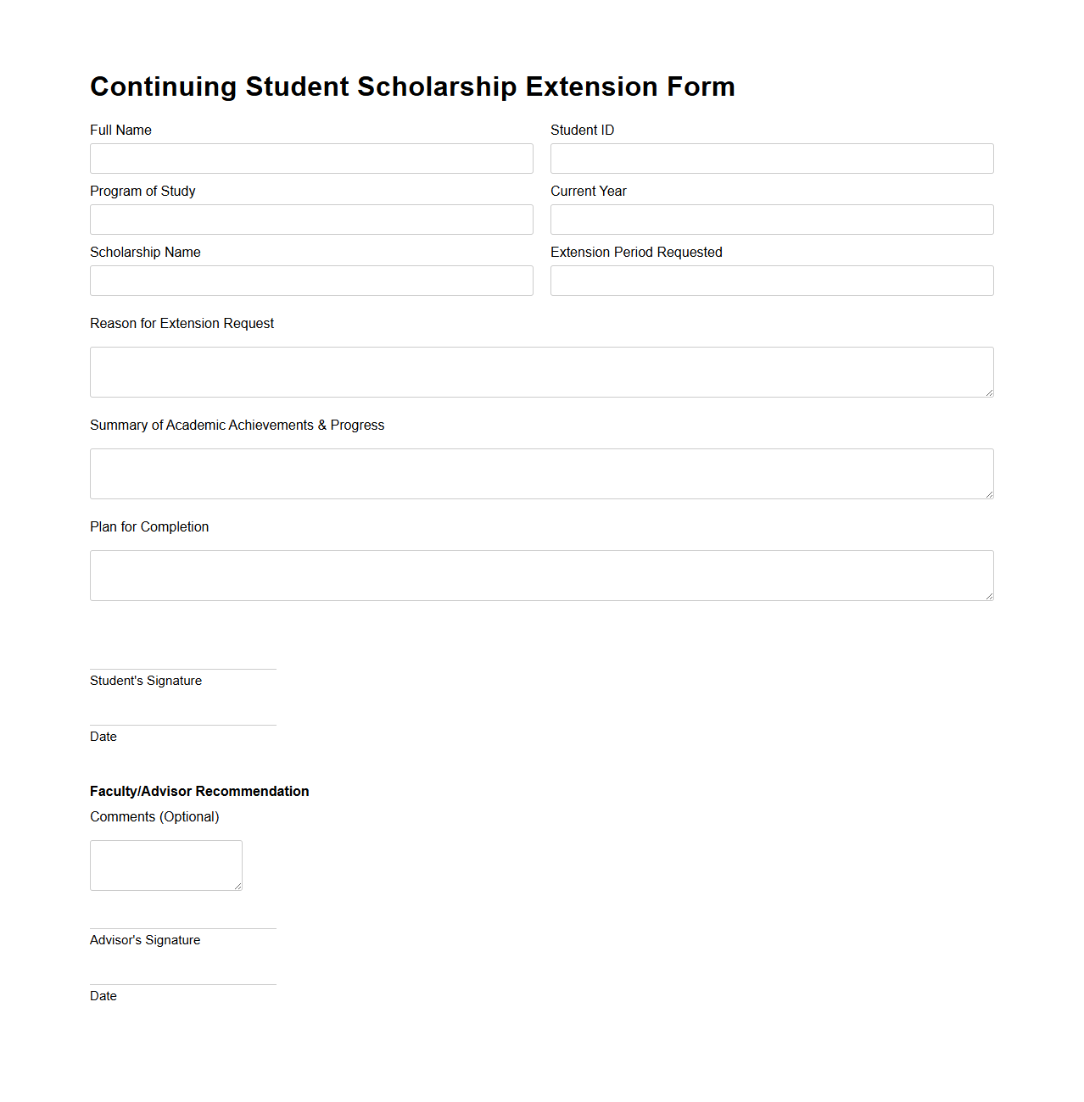Viewport: 1084px width, 1102px height.
Task: Click the Scholarship Name input field
Action: [311, 281]
